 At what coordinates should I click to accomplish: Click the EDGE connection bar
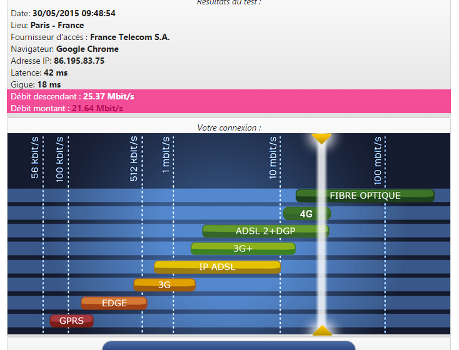click(x=114, y=303)
